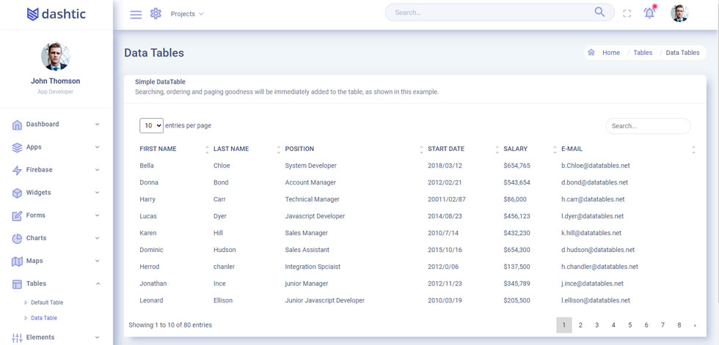Open the Projects dropdown
This screenshot has width=719, height=345.
point(187,14)
